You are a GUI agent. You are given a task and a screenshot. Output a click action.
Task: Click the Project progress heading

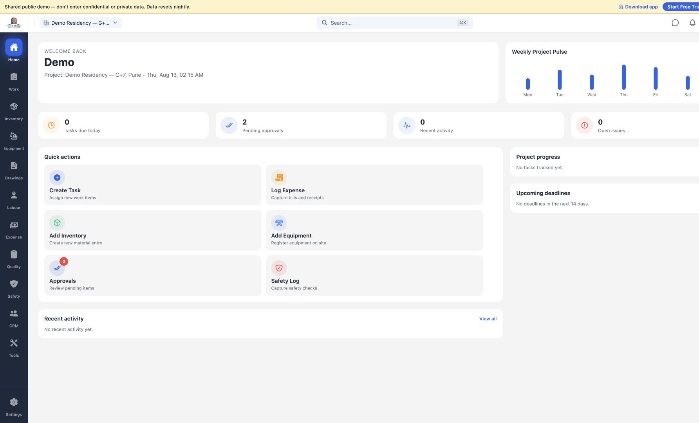click(538, 157)
